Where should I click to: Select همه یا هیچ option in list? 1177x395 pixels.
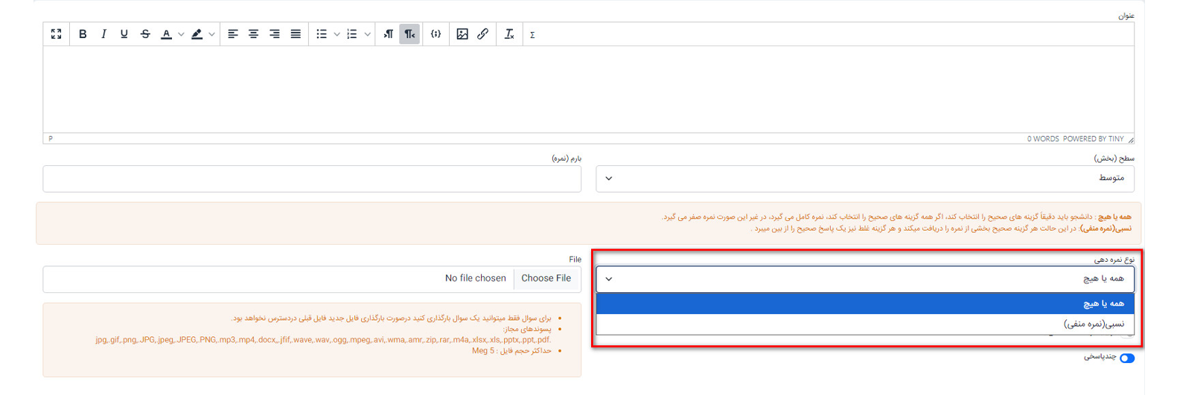pyautogui.click(x=864, y=304)
